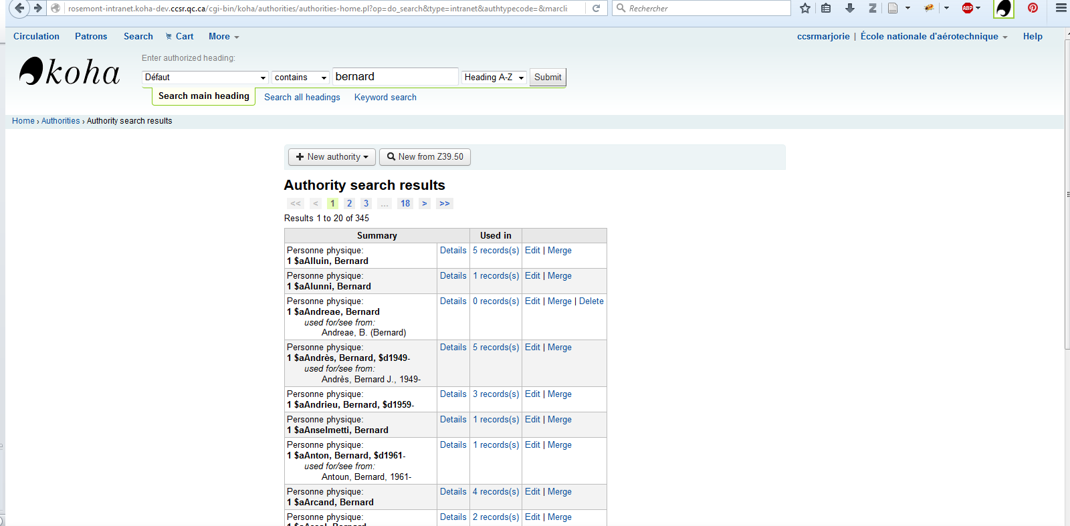Click New from Z39.50 button
Image resolution: width=1070 pixels, height=526 pixels.
[x=425, y=157]
